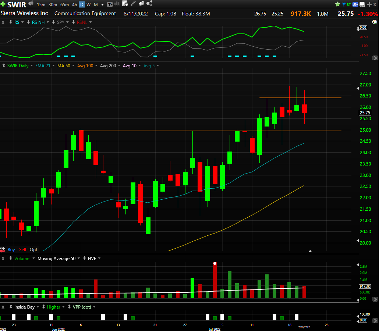379x331 pixels.
Task: Click the reorder arrows beside RSNL
Action: (x=74, y=22)
